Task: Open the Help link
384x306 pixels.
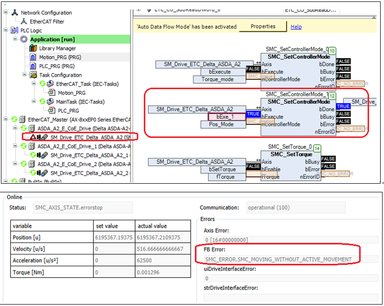Action: (x=296, y=27)
